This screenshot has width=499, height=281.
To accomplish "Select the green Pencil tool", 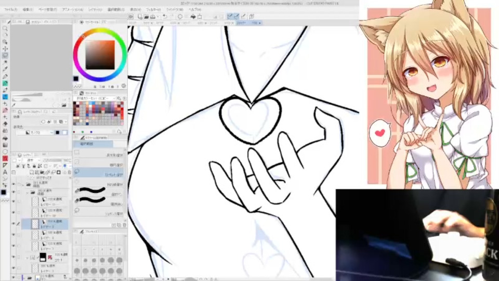I will click(5, 83).
